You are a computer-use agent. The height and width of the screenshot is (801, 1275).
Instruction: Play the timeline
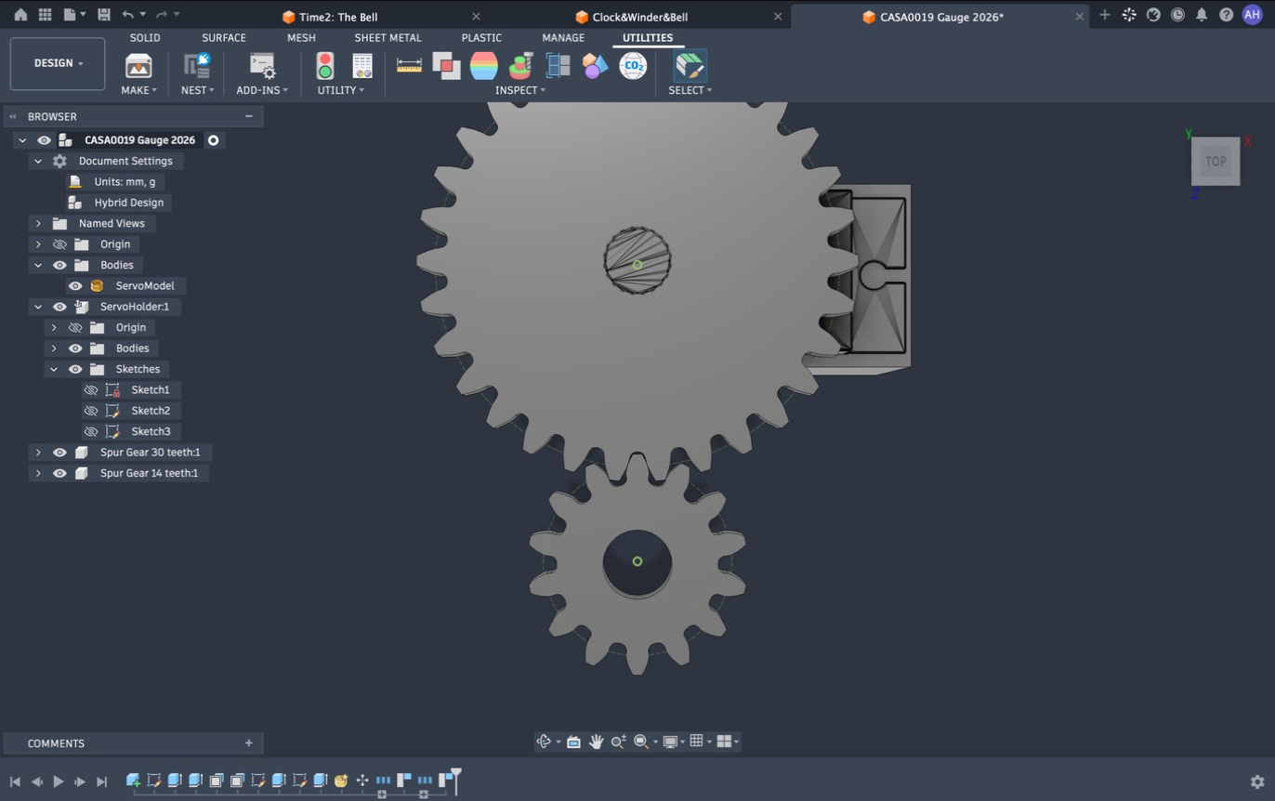tap(59, 782)
